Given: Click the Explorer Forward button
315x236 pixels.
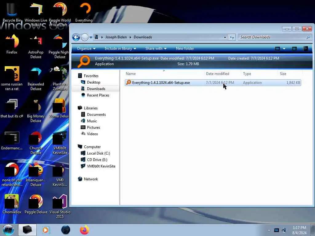Looking at the screenshot, I should click(x=85, y=37).
